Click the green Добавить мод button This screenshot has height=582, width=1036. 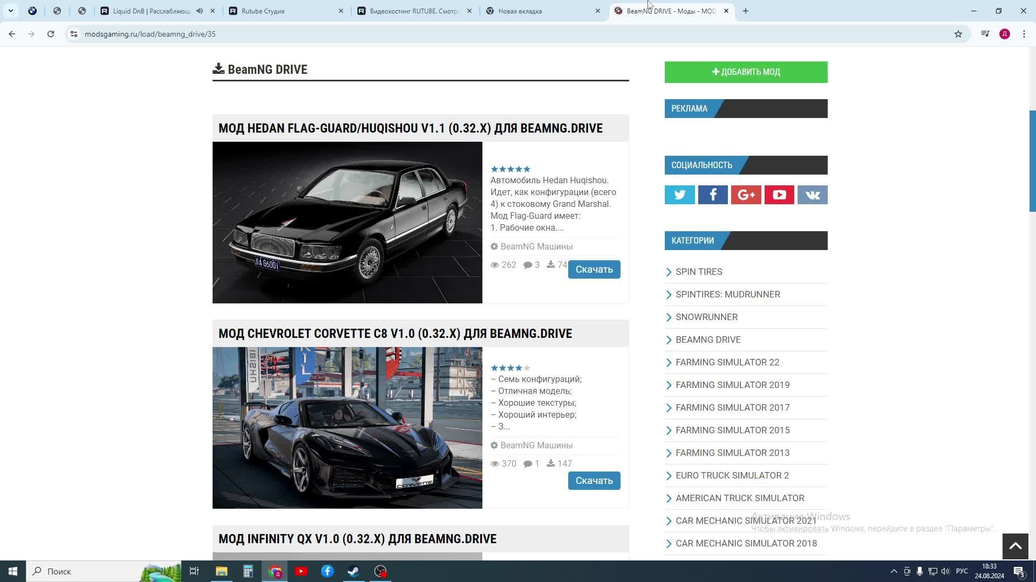[x=746, y=72]
